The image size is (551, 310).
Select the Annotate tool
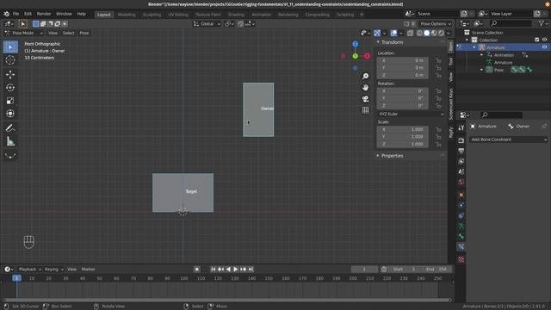pyautogui.click(x=10, y=128)
